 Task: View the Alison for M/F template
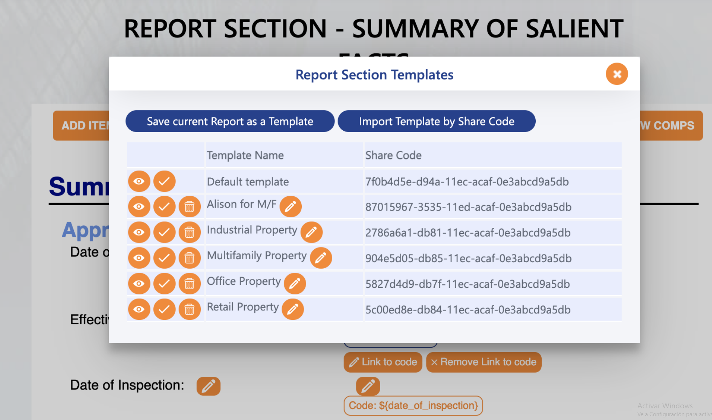pos(139,206)
